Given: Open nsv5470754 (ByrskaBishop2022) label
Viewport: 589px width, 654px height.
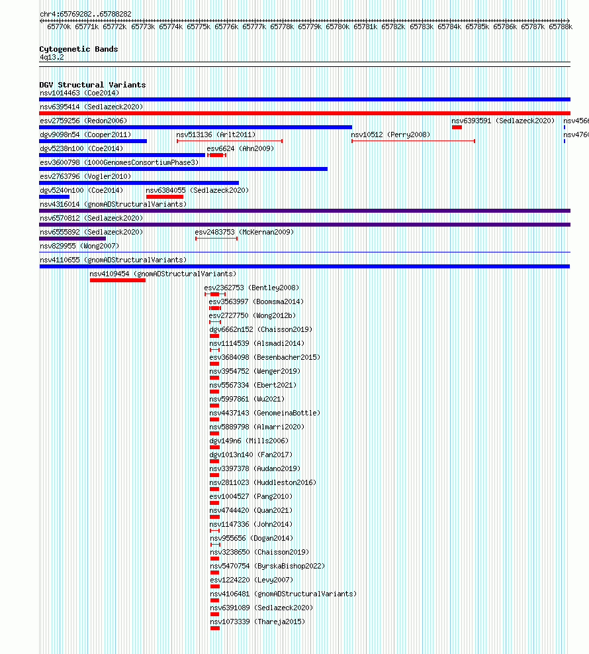Looking at the screenshot, I should [267, 566].
